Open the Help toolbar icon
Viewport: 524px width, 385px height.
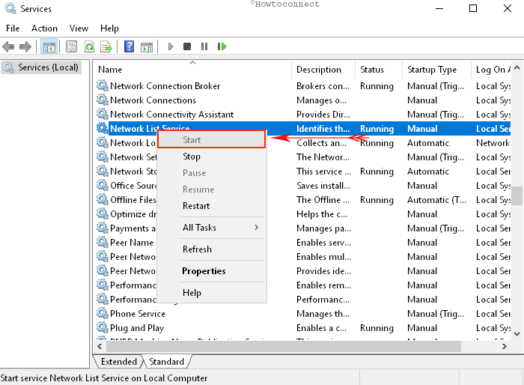[x=129, y=46]
